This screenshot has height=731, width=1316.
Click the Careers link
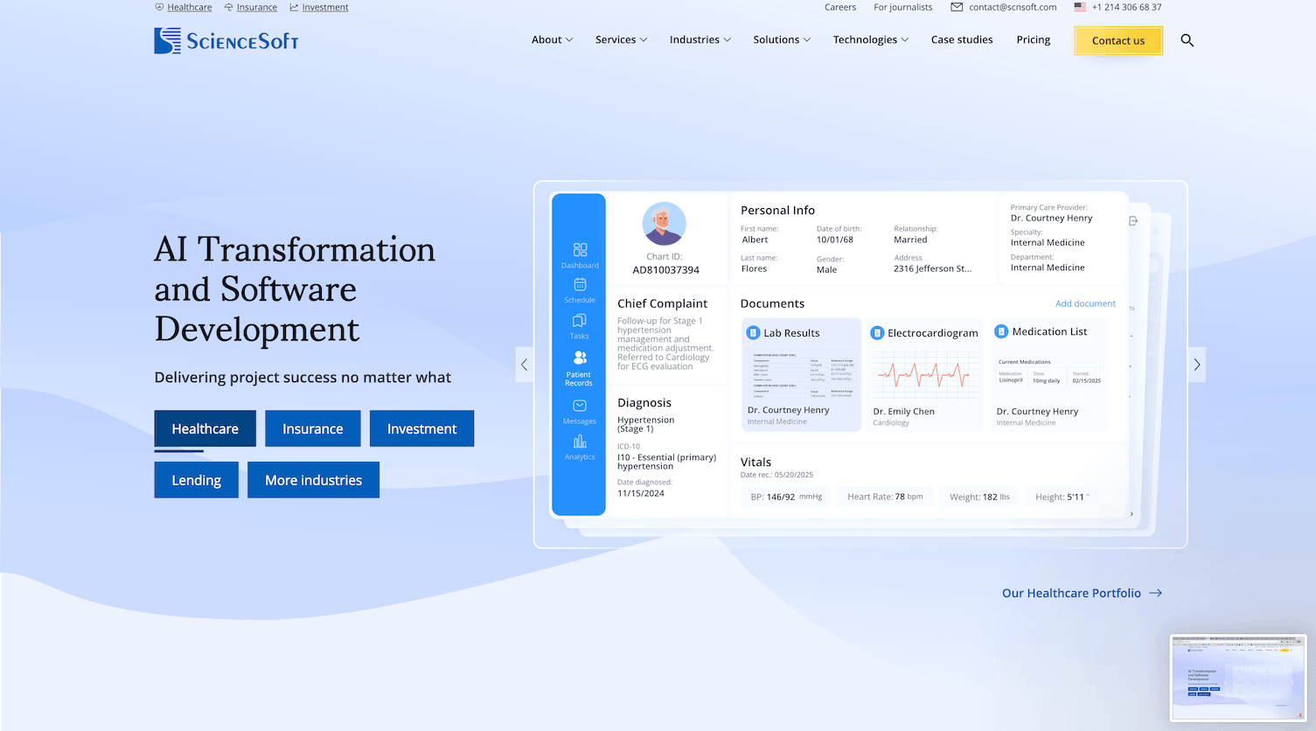[x=840, y=7]
